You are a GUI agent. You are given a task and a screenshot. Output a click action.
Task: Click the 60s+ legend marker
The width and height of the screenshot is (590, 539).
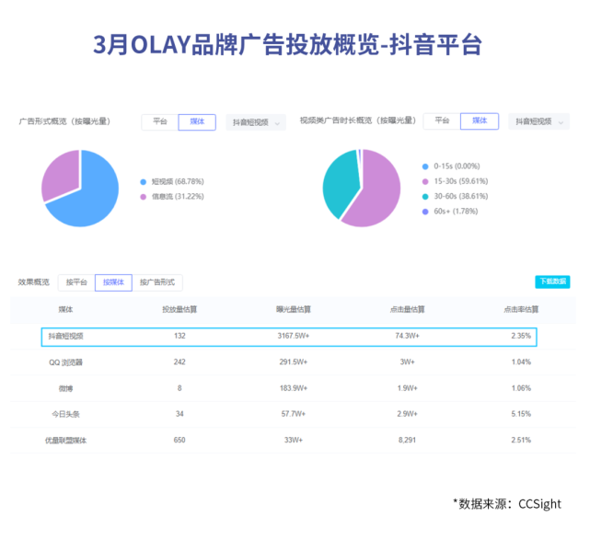point(425,211)
